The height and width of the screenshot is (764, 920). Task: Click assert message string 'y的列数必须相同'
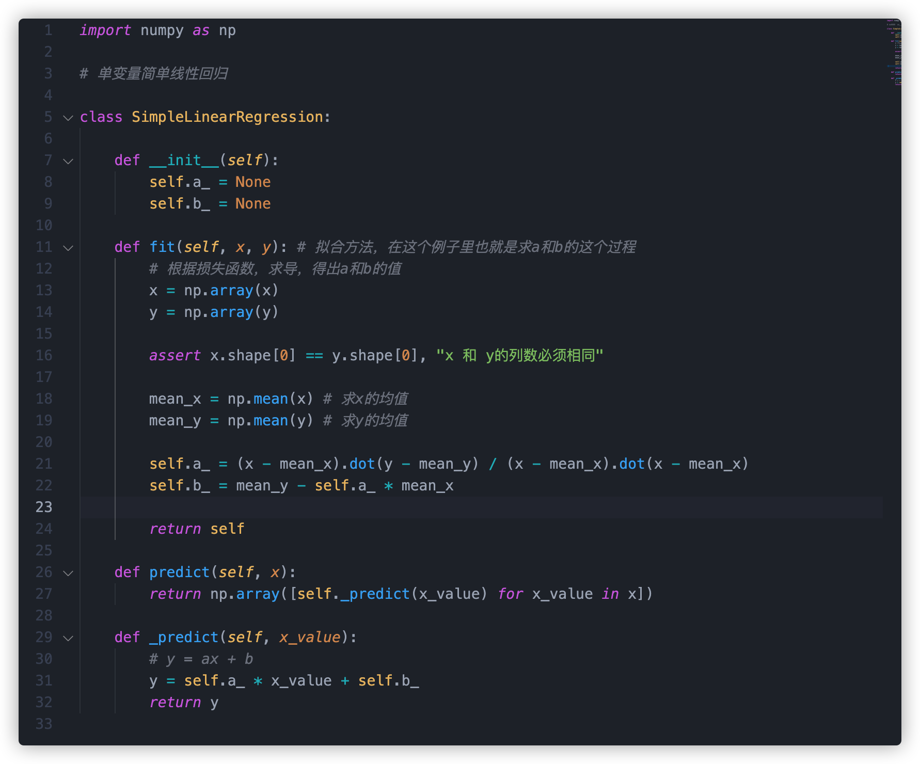click(x=541, y=356)
